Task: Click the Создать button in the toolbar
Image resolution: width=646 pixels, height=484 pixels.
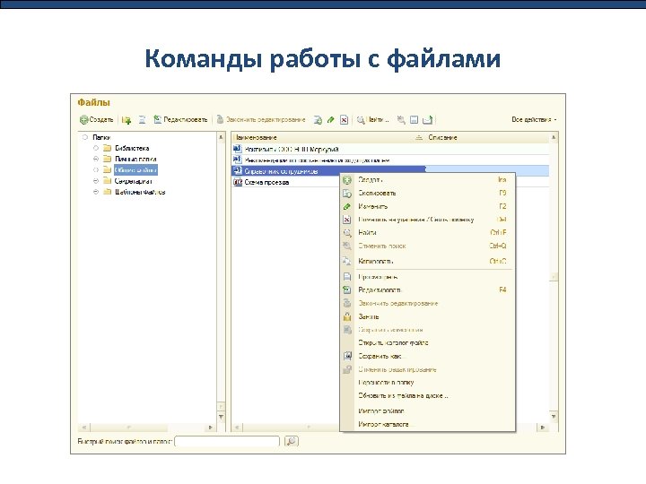Action: (96, 120)
